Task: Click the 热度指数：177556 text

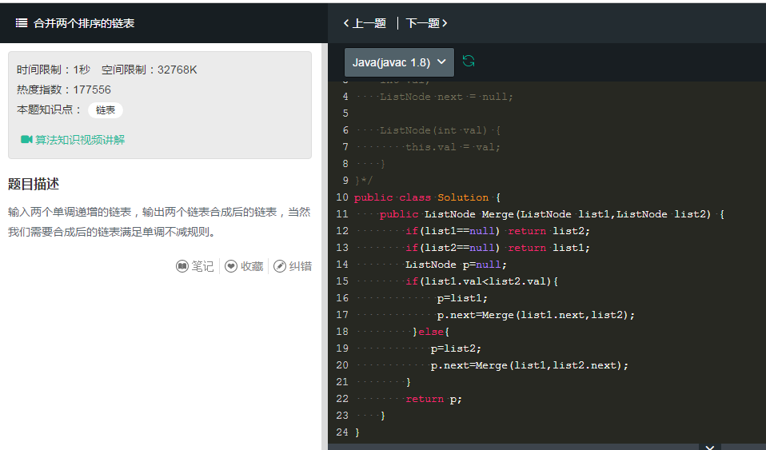Action: pyautogui.click(x=64, y=90)
